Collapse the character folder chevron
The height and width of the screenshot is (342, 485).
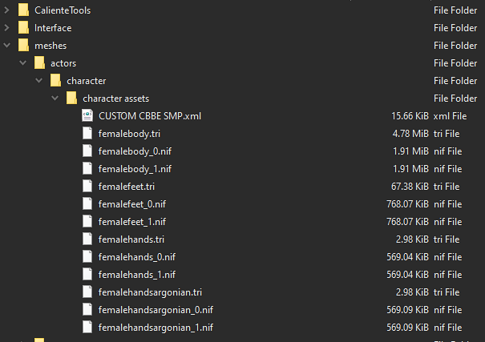click(39, 81)
